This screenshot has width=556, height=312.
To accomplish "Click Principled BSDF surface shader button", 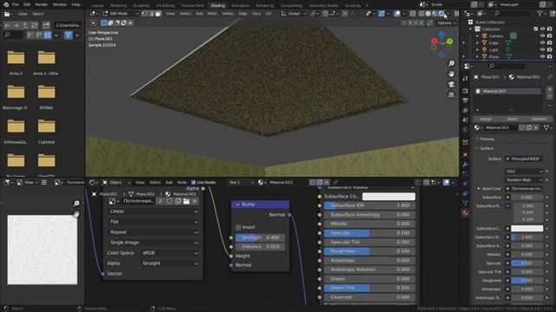I will [524, 159].
